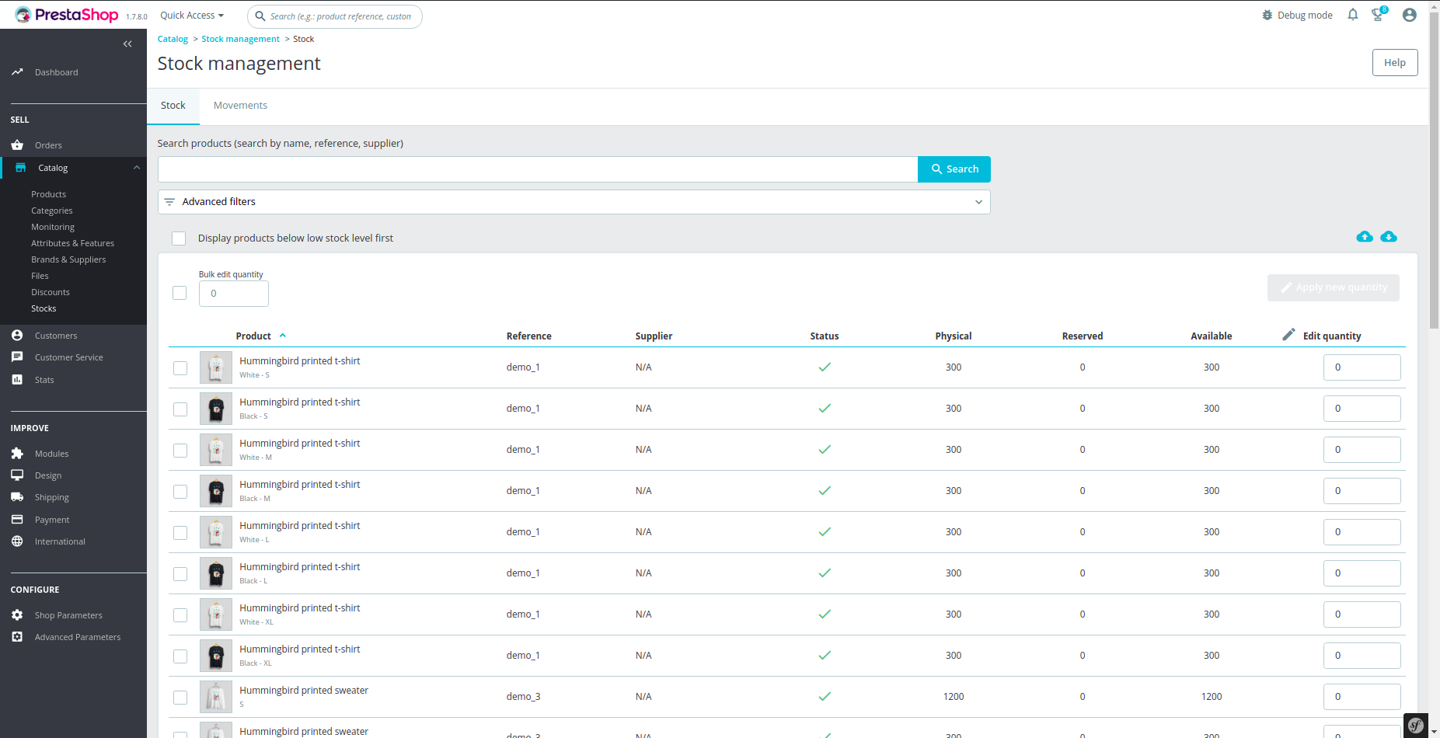Screen dimensions: 1440x738
Task: View achievements via the trophy icon
Action: click(x=1377, y=14)
